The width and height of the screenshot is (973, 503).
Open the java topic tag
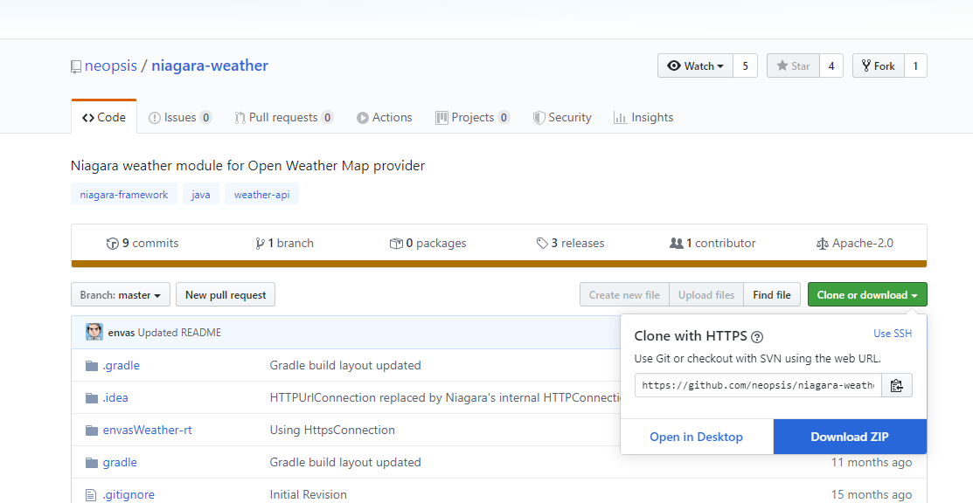point(200,194)
